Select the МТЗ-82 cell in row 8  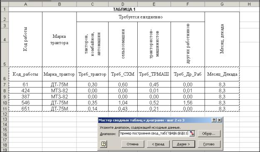coord(59,91)
